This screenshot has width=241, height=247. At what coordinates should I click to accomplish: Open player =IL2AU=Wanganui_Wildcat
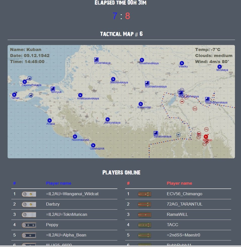[72, 194]
